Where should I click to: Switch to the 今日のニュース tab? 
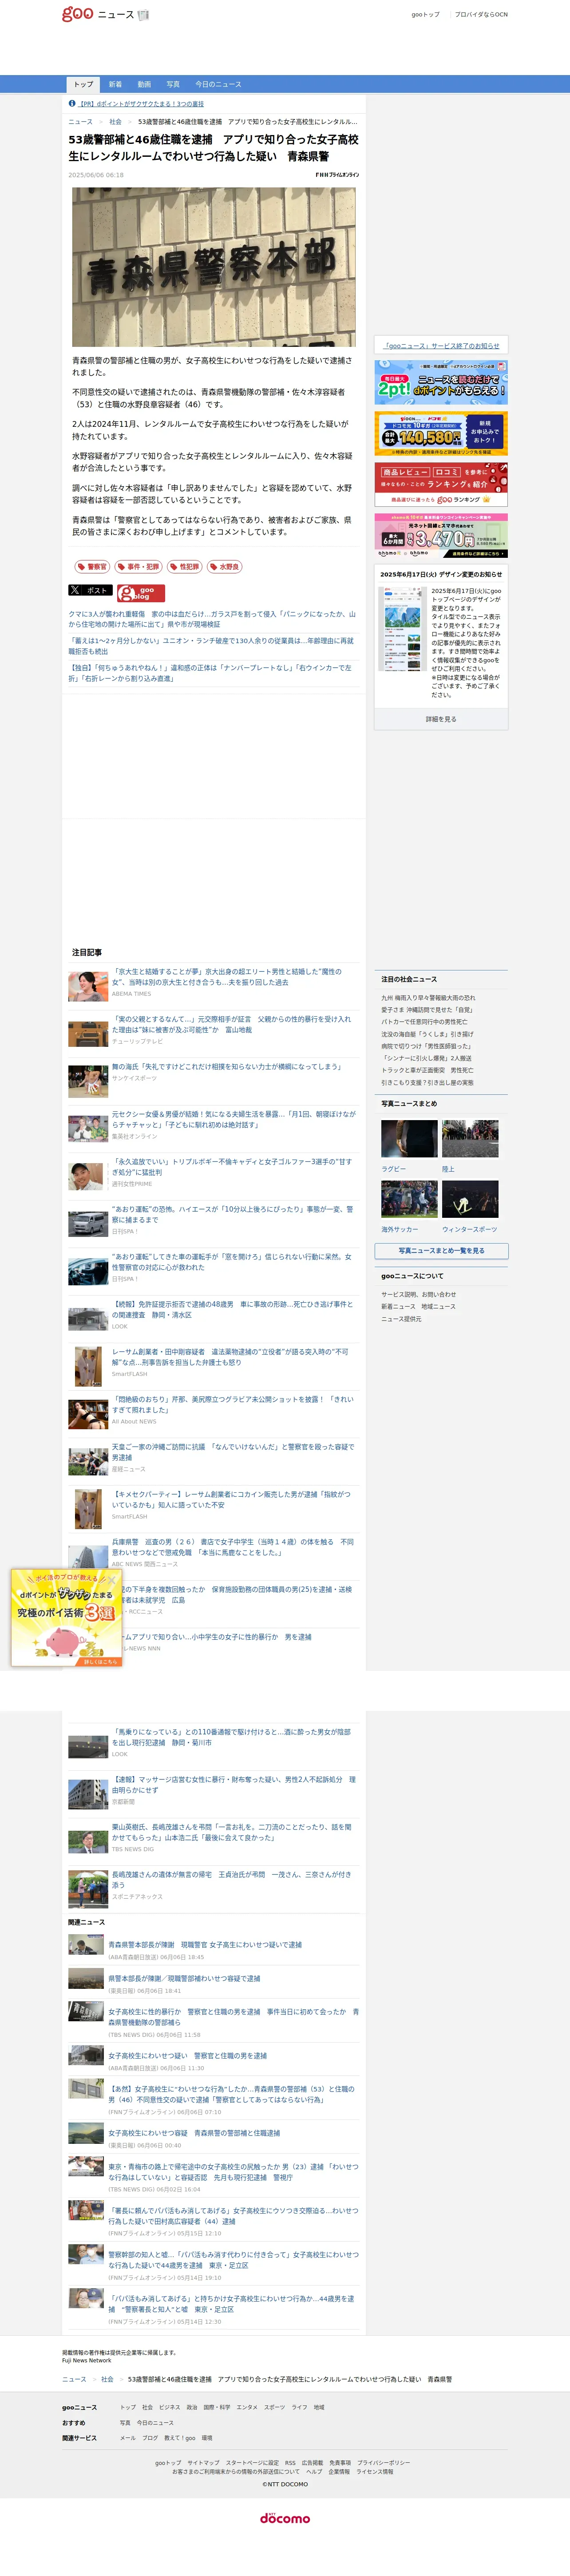coord(218,84)
